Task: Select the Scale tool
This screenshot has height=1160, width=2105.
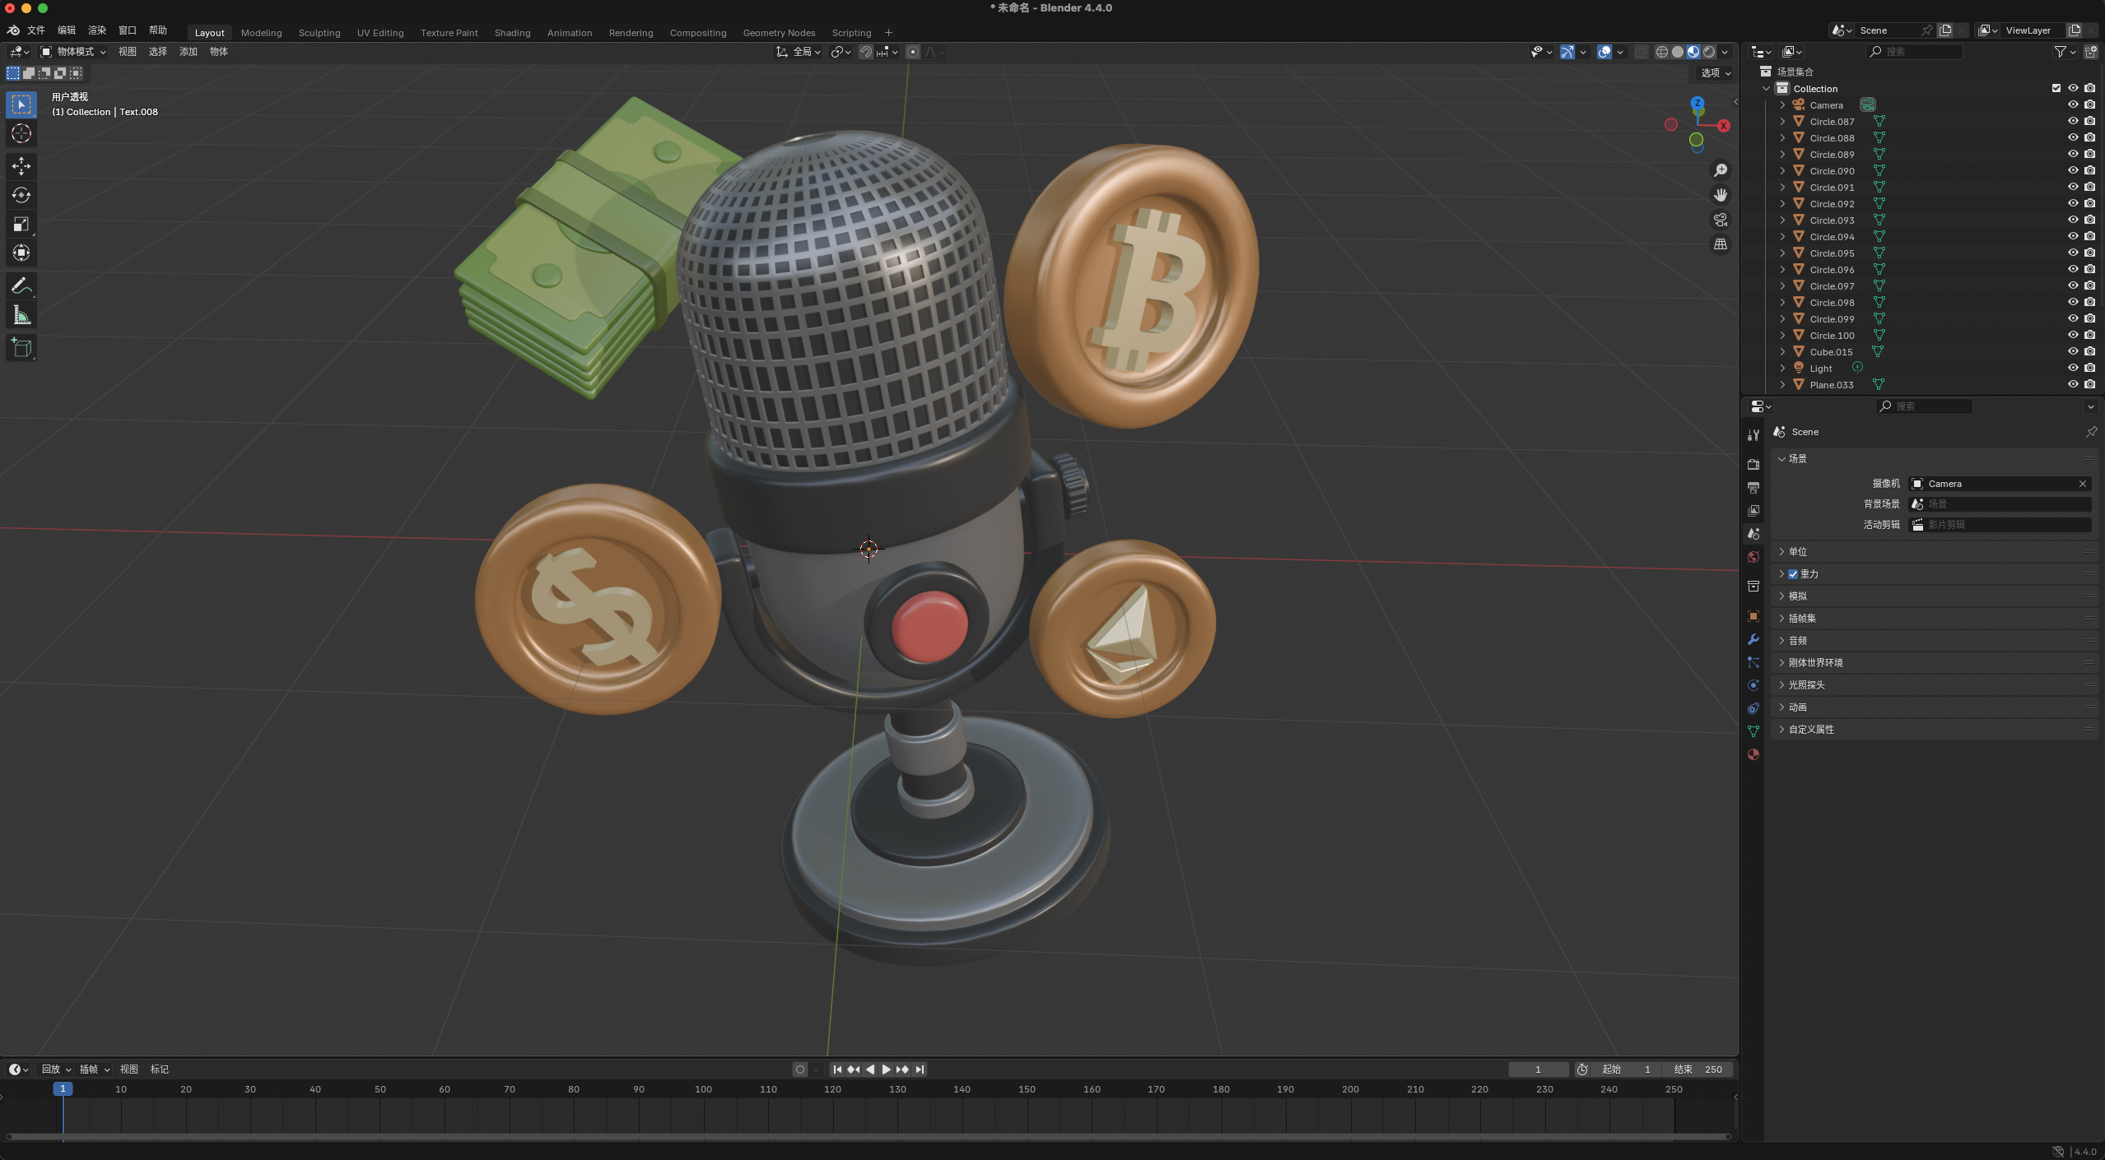Action: click(x=21, y=224)
